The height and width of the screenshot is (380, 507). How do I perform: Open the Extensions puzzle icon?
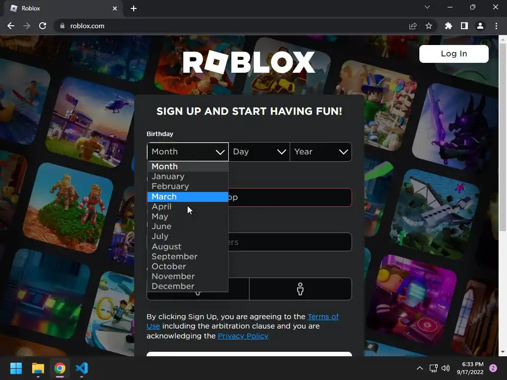(449, 26)
